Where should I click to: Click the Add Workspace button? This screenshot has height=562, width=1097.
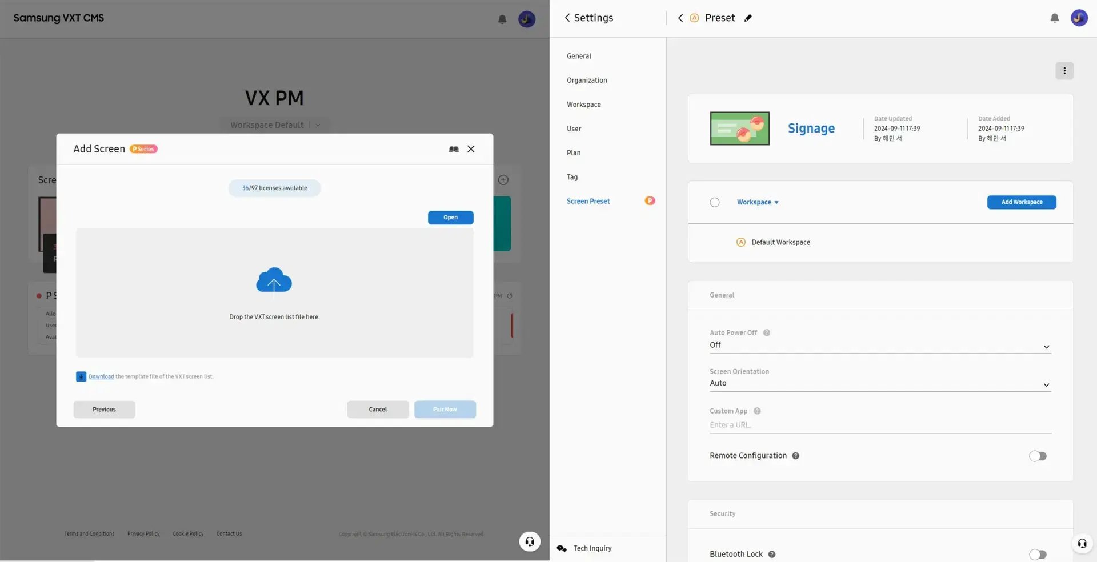[x=1021, y=202]
